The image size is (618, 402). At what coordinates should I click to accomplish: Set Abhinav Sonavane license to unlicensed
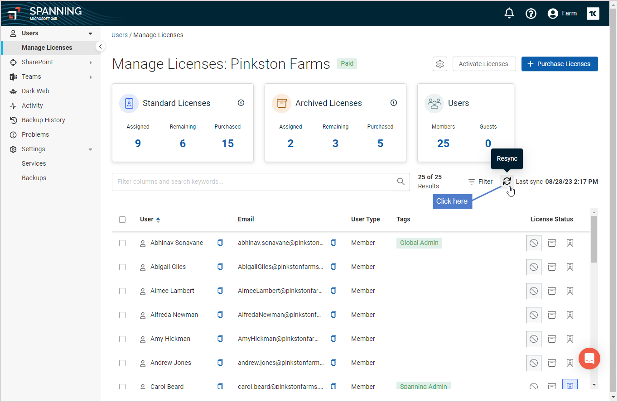534,243
